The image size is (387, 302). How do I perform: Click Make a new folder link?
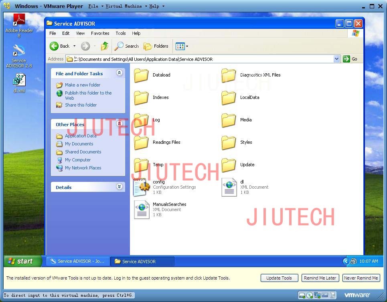pyautogui.click(x=83, y=85)
